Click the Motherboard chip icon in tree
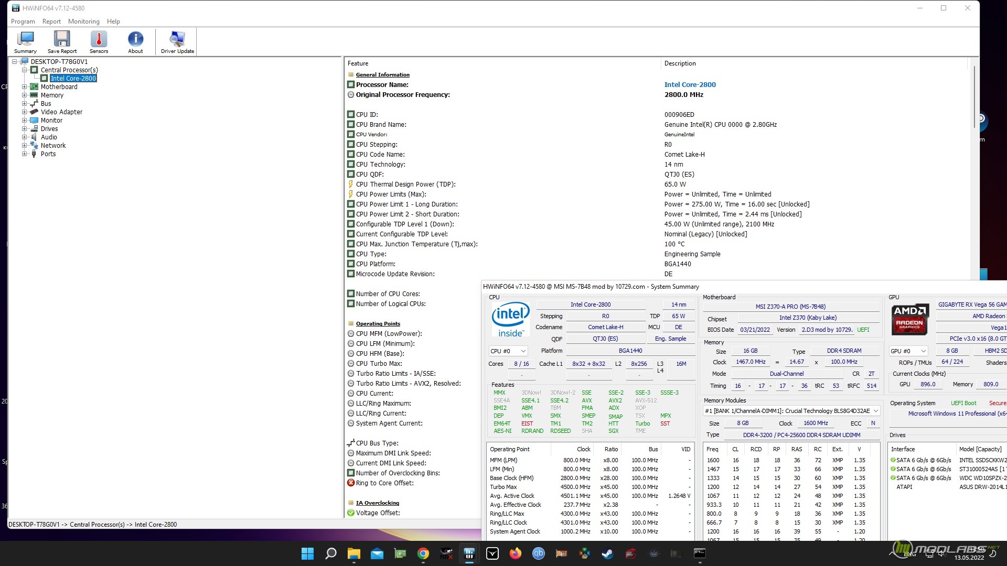Image resolution: width=1007 pixels, height=566 pixels. 34,86
